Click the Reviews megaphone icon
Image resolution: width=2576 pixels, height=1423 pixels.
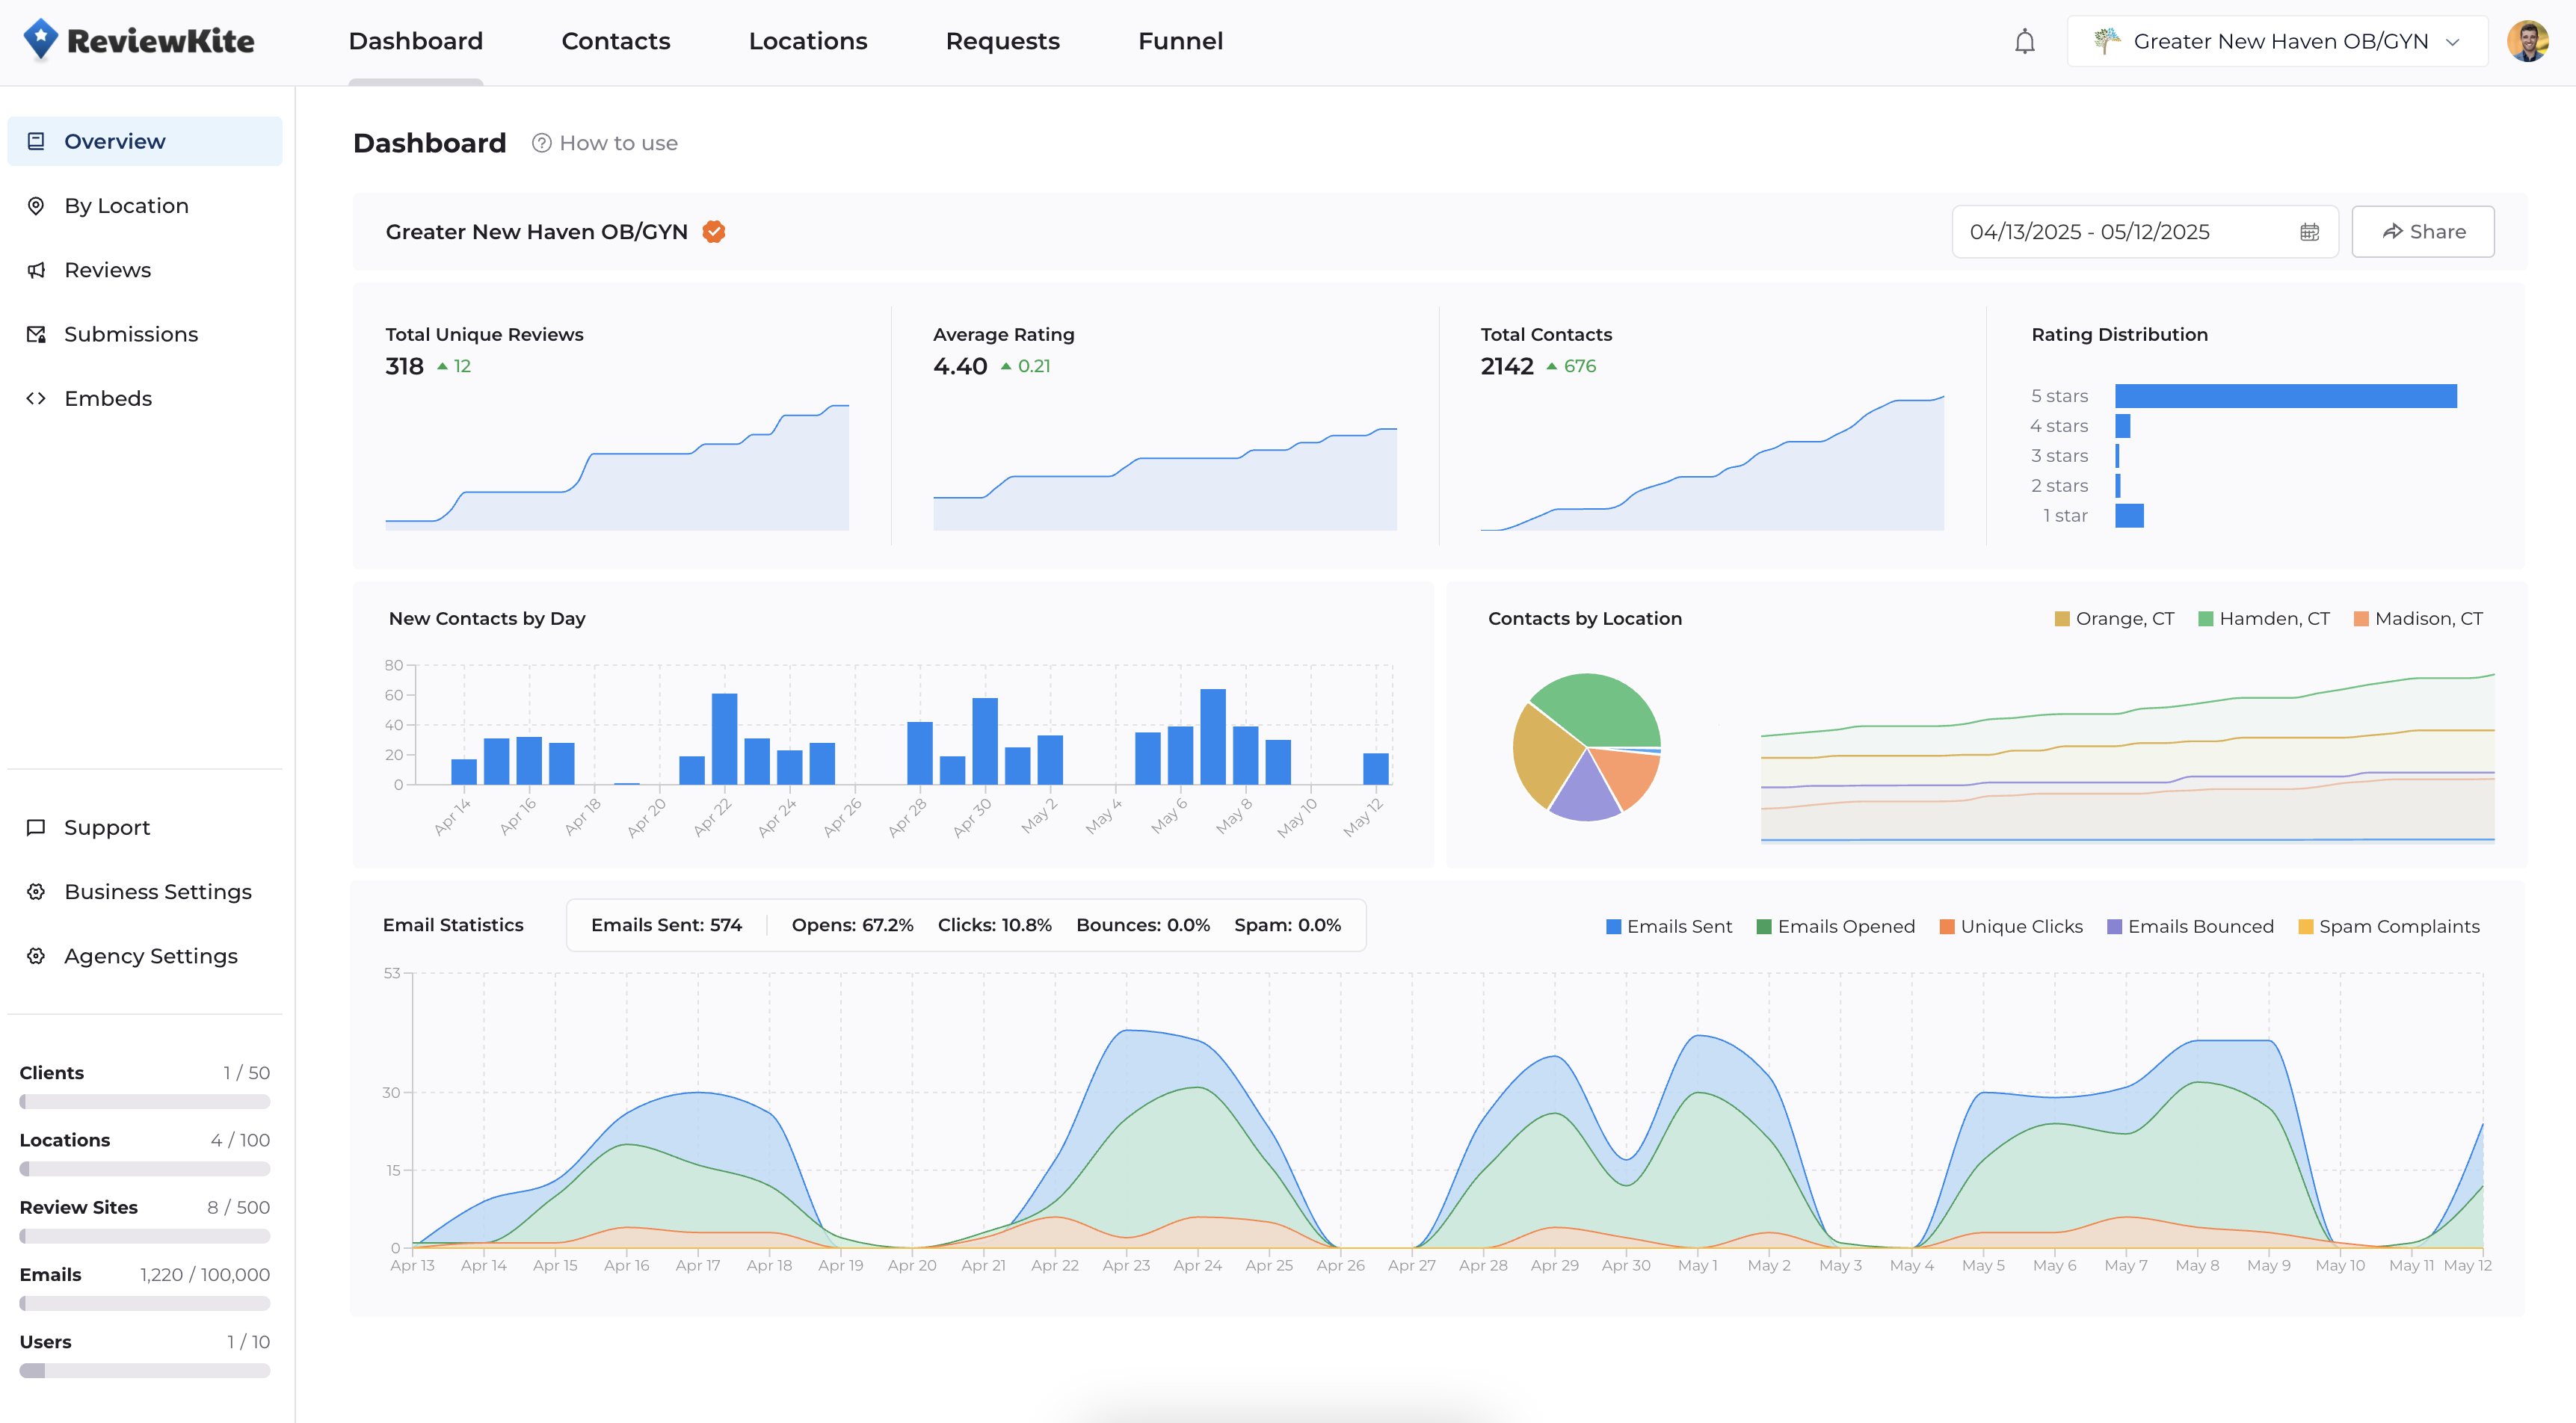(36, 270)
